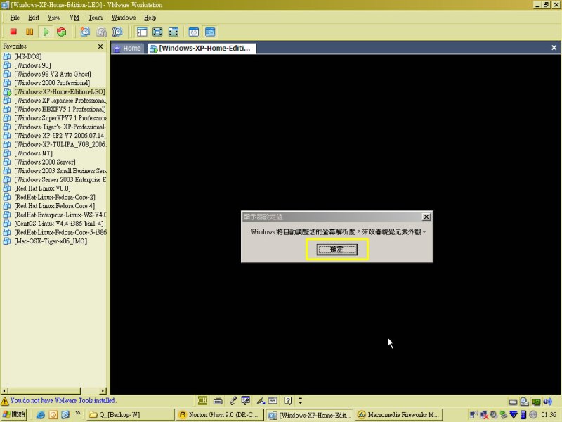Click the Favorites horizontal scrollbar left arrow
This screenshot has width=562, height=422.
(4, 391)
